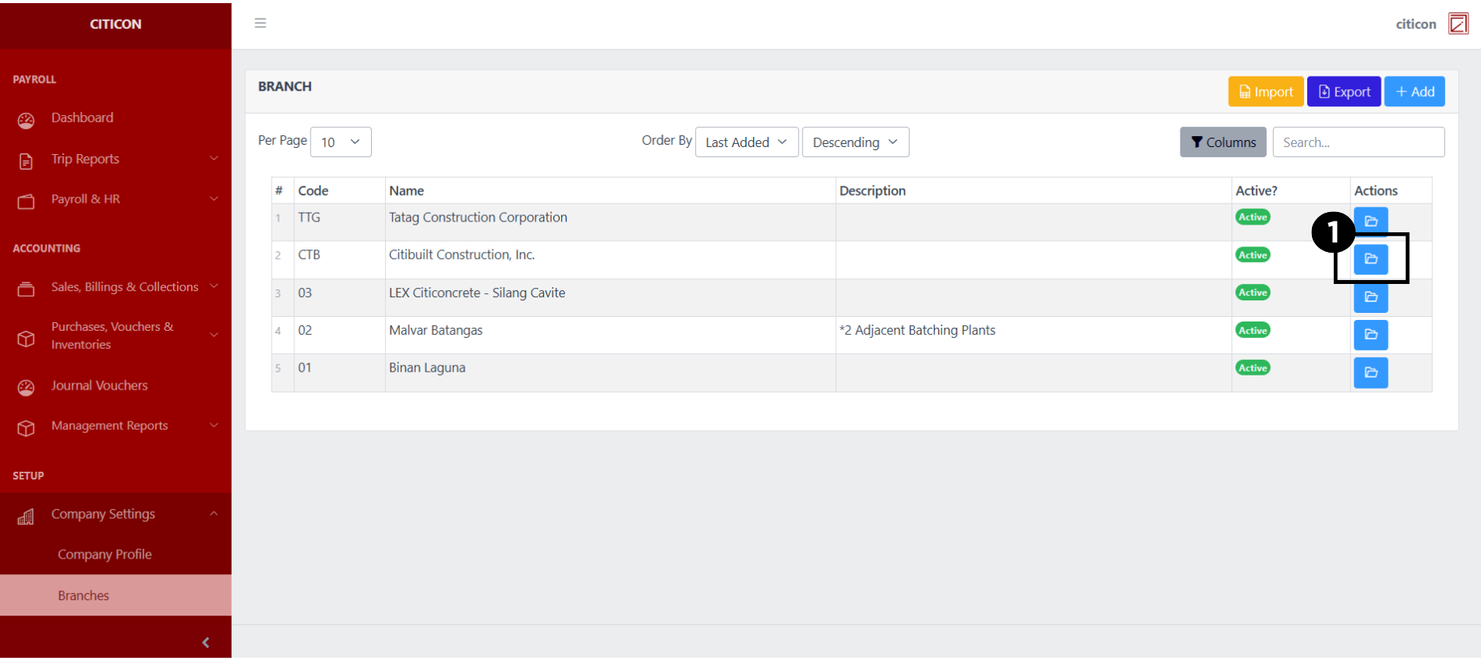Open the Malvar Batangas row folder icon

(x=1371, y=335)
